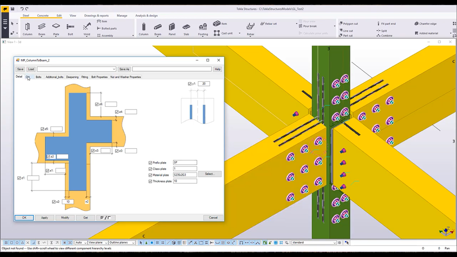457x257 pixels.
Task: Click the Fit part end tool
Action: [386, 24]
